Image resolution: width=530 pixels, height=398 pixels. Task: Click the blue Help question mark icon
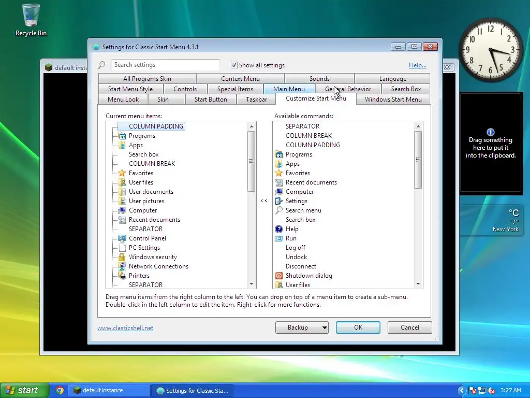click(x=279, y=229)
